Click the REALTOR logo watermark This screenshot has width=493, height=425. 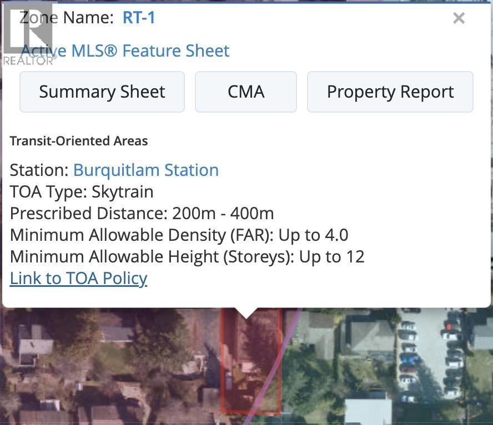point(28,34)
